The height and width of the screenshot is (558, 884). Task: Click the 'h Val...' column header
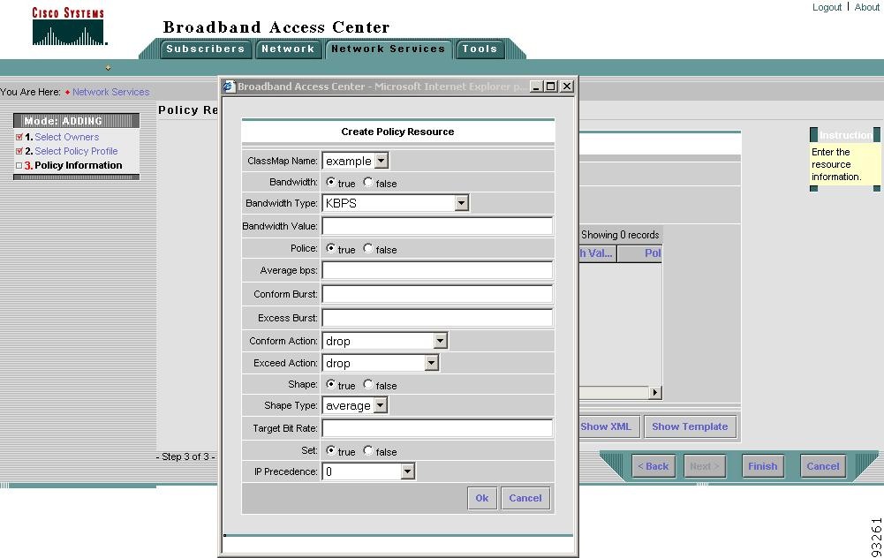click(x=598, y=253)
